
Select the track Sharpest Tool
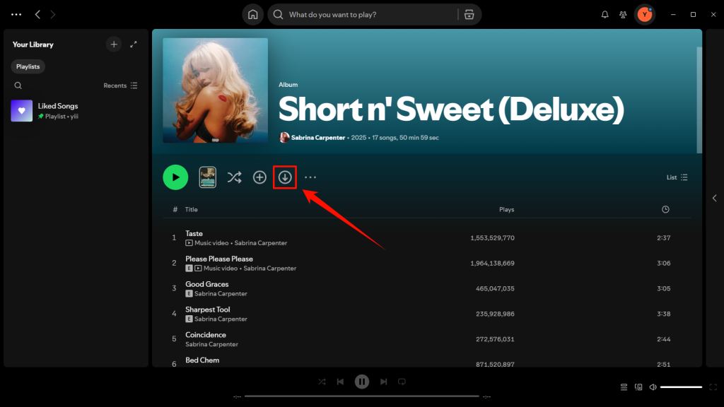click(208, 309)
